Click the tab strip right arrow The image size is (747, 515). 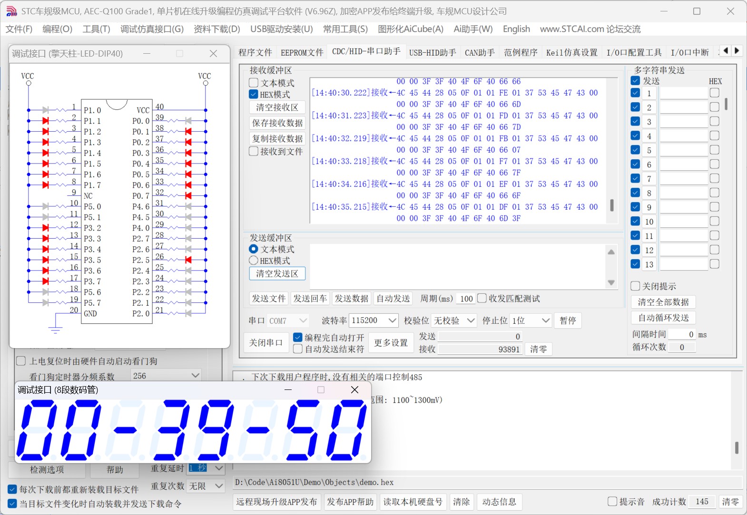point(737,50)
